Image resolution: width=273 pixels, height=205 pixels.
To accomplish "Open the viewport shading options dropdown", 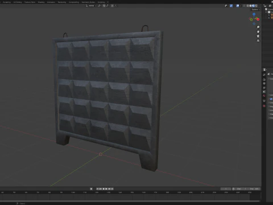I will pyautogui.click(x=259, y=6).
